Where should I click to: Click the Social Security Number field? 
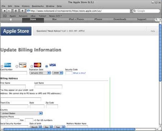pyautogui.click(x=14, y=127)
